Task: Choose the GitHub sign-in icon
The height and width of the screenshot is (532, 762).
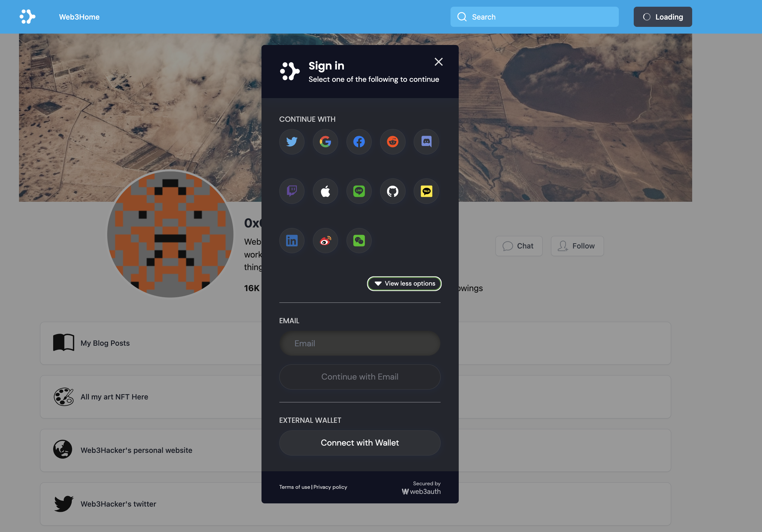Action: click(x=393, y=191)
